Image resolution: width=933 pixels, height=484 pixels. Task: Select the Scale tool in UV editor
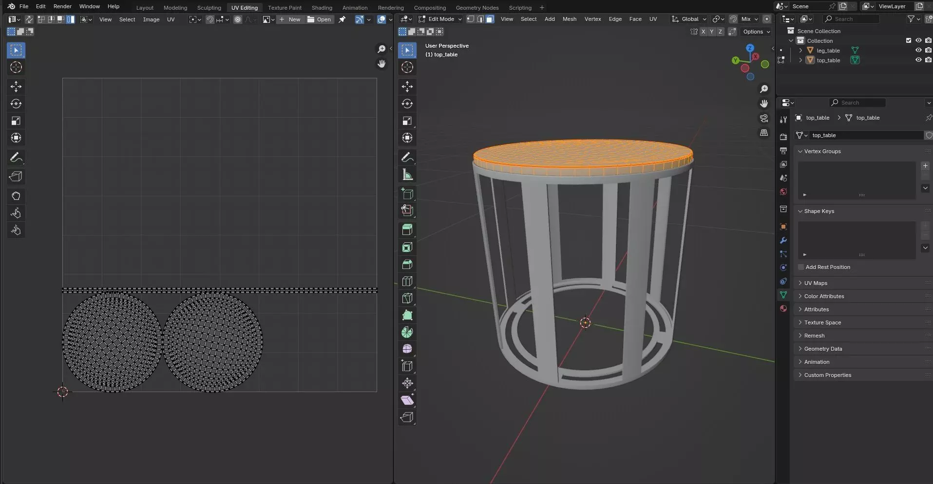pos(16,121)
